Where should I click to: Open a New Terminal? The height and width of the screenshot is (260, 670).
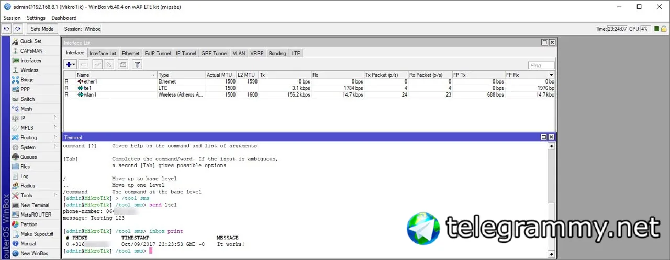pos(35,205)
